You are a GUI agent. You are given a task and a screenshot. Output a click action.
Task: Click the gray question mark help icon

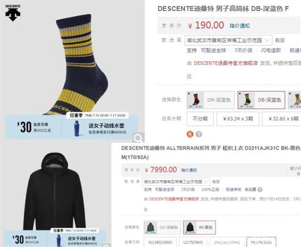point(199,134)
